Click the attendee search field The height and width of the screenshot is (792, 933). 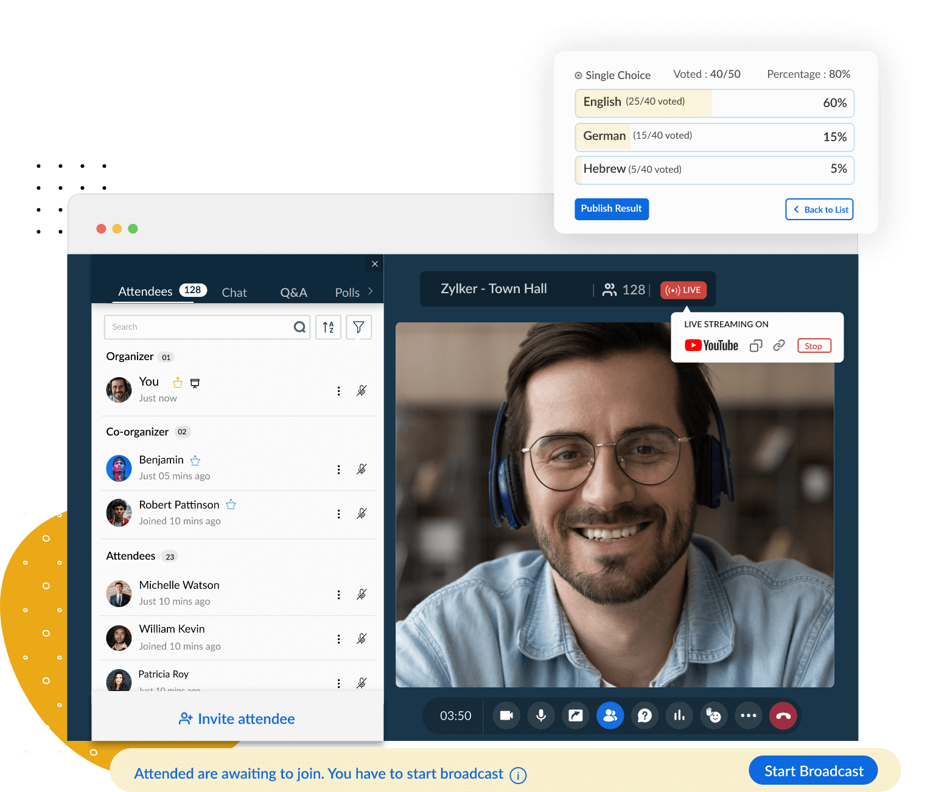pyautogui.click(x=201, y=327)
